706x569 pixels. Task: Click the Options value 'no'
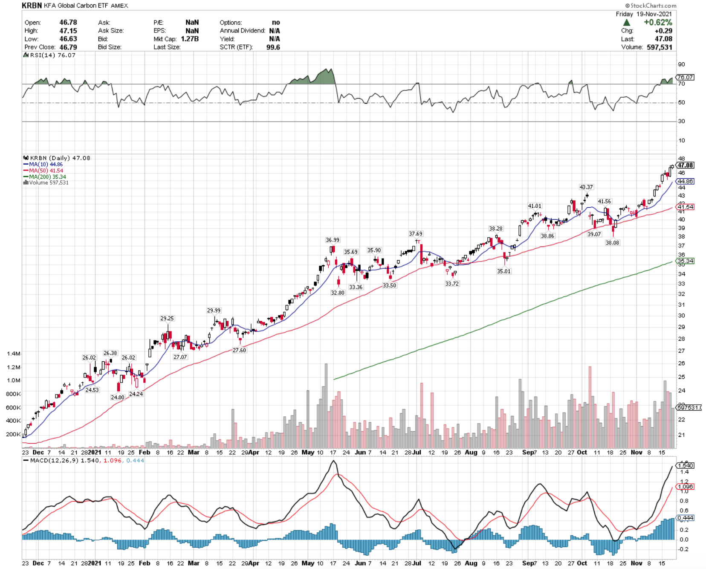[x=276, y=22]
